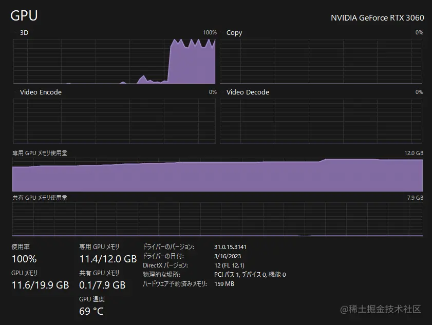Click the 0% value beside Video Encode
The width and height of the screenshot is (432, 325).
(x=213, y=92)
